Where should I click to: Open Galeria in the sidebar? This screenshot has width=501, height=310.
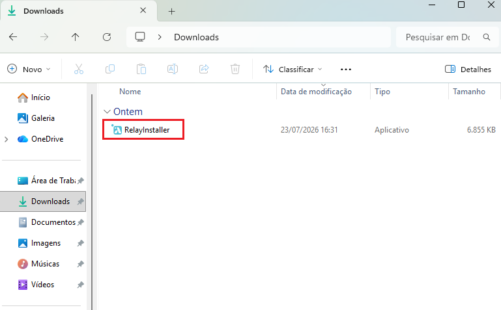(43, 118)
